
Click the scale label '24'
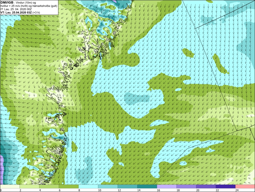[237, 190]
